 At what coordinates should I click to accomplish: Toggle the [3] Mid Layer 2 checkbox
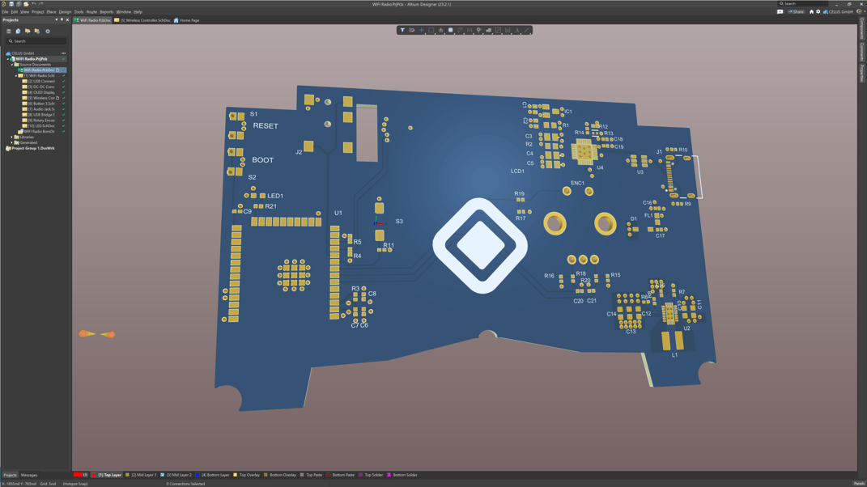162,475
